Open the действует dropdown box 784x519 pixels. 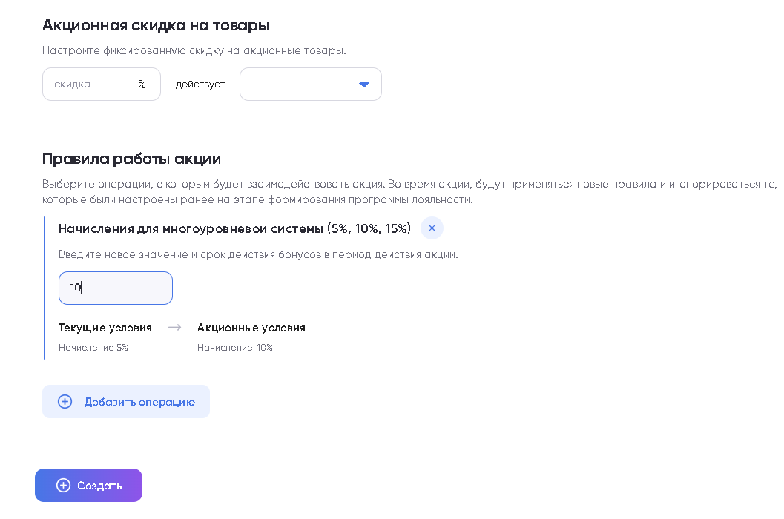310,85
